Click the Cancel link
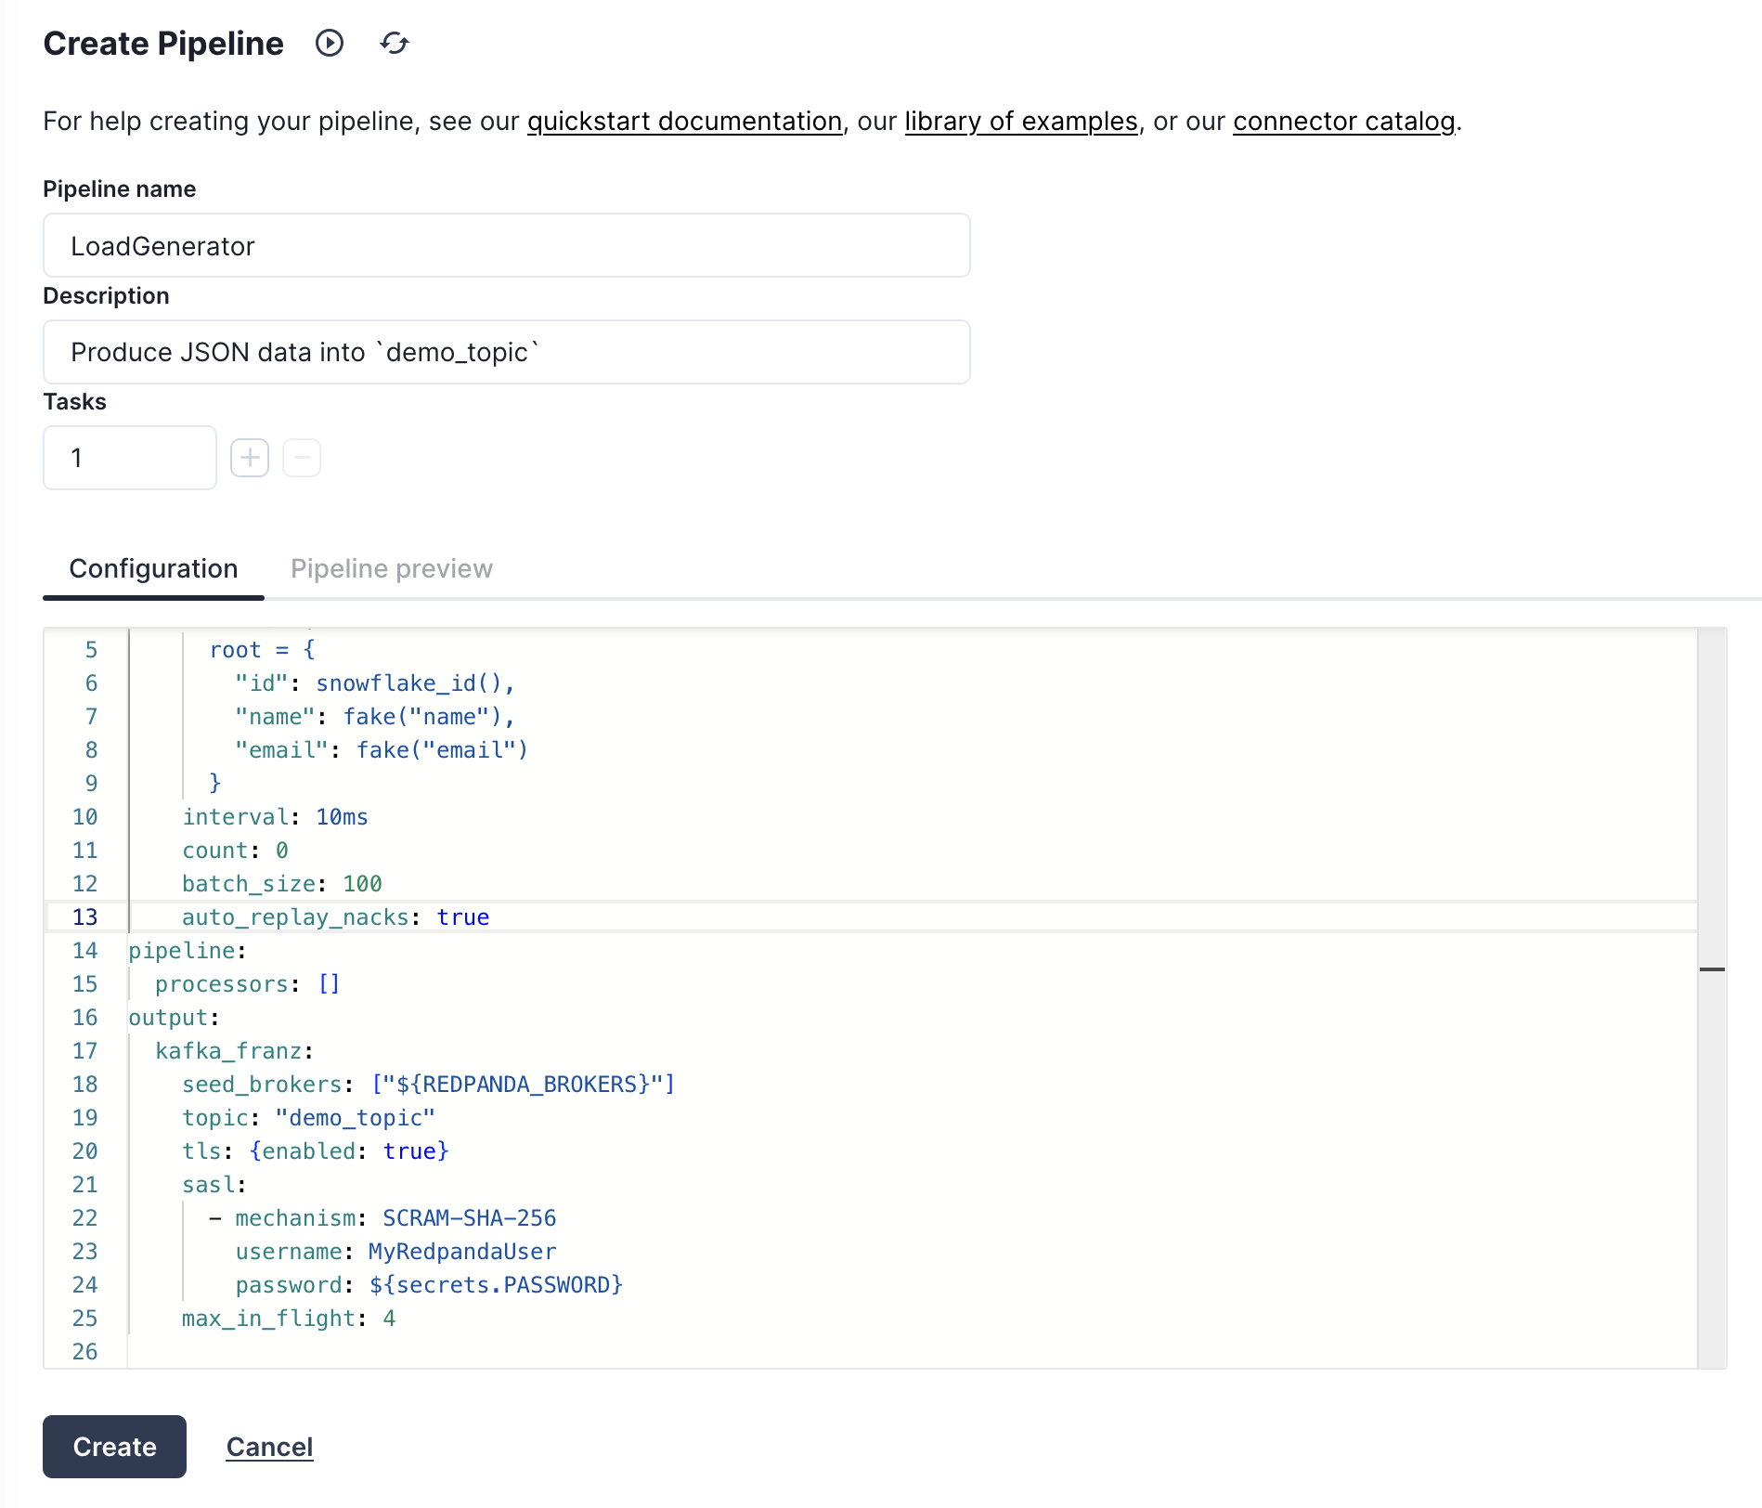 [269, 1447]
